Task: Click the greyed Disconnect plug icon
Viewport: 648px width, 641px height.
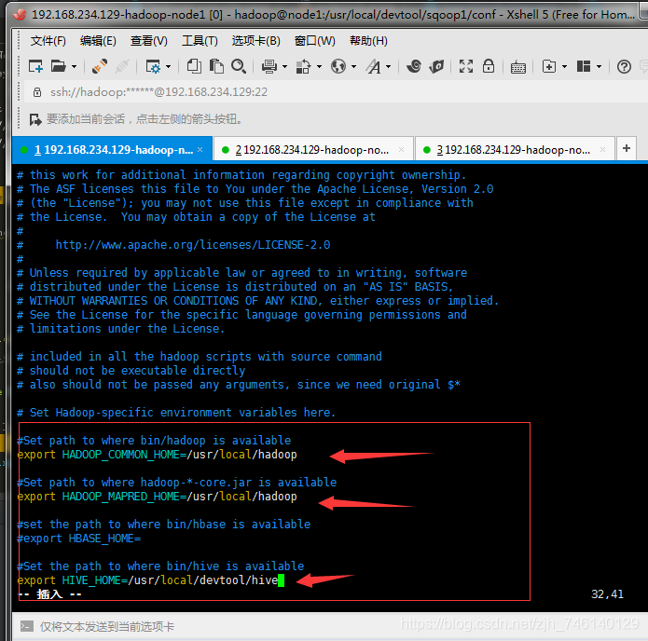Action: pyautogui.click(x=122, y=66)
